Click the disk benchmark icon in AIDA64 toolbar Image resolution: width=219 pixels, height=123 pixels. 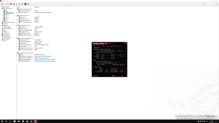(x=8, y=4)
